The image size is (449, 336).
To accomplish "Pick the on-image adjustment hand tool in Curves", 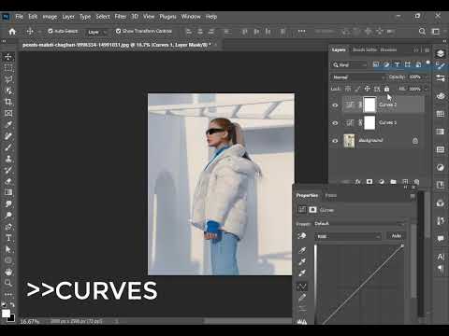I will [302, 236].
